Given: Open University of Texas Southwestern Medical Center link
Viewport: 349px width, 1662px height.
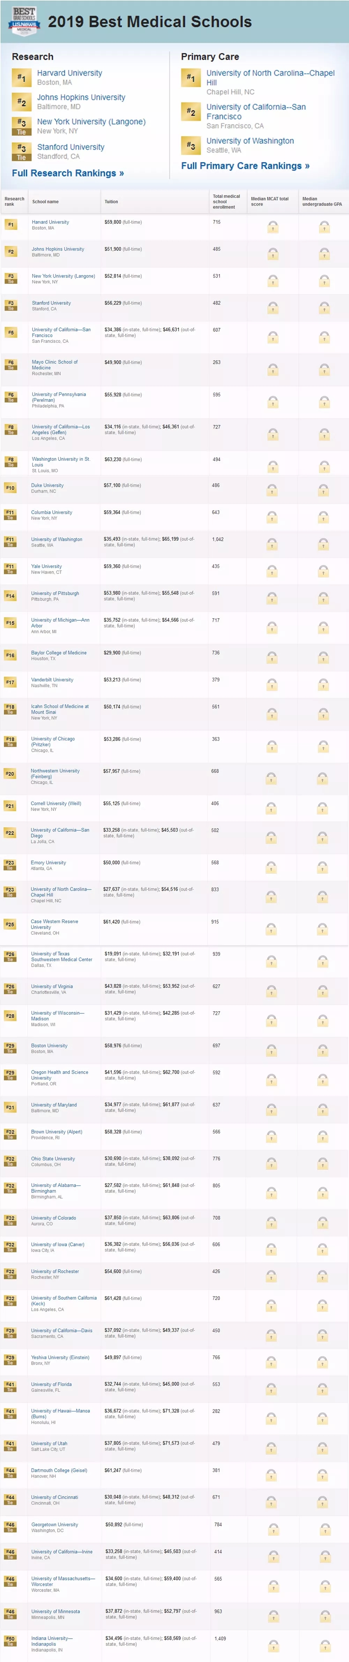Looking at the screenshot, I should coord(61,956).
